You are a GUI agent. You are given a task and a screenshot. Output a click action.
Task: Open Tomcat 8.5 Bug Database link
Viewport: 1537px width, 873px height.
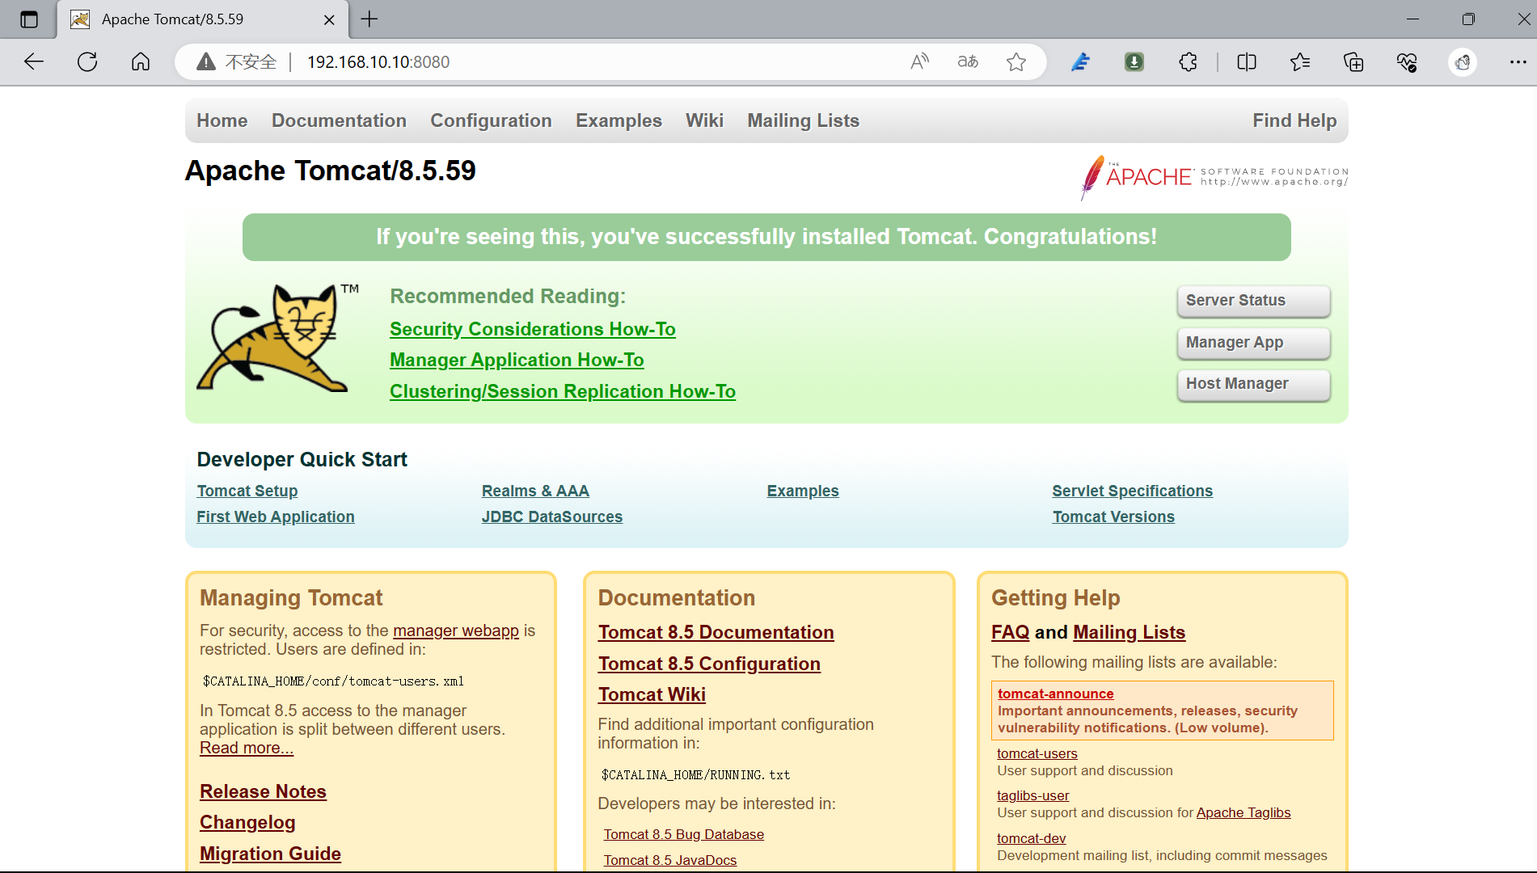[x=684, y=834]
